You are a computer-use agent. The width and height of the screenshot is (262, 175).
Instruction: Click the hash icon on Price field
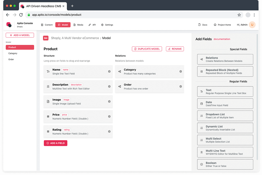coord(48,117)
